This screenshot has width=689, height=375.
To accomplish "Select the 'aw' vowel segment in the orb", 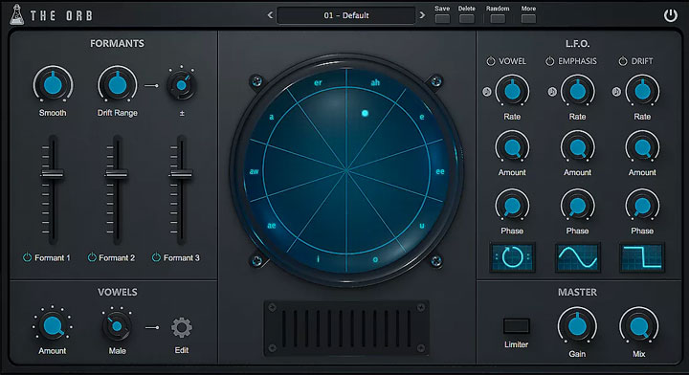I will coord(254,171).
